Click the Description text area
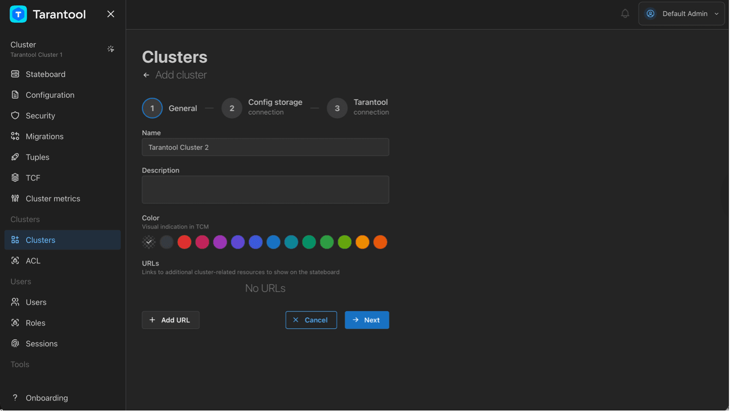This screenshot has height=412, width=731. (266, 190)
